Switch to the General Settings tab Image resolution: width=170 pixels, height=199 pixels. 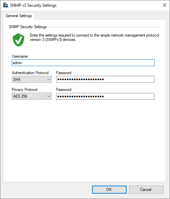(19, 16)
